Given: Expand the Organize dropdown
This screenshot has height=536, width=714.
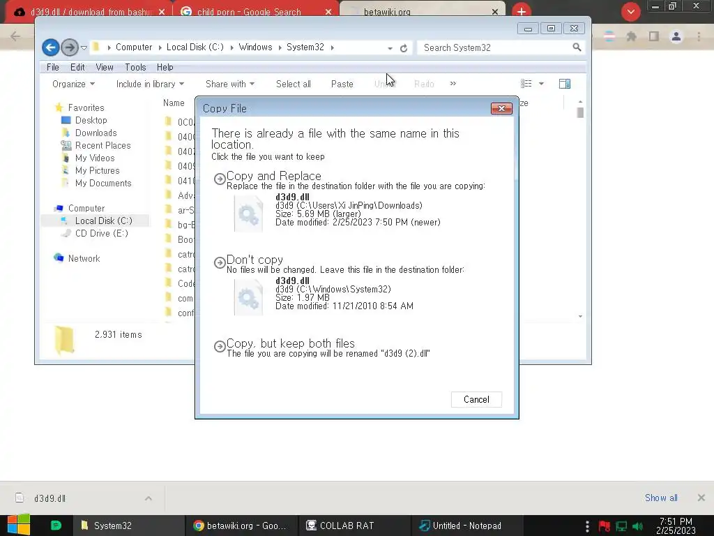Looking at the screenshot, I should (73, 84).
